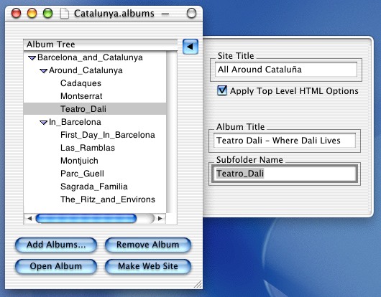This screenshot has width=381, height=297.
Task: Select the Around_Catalunya folder label
Action: click(86, 70)
